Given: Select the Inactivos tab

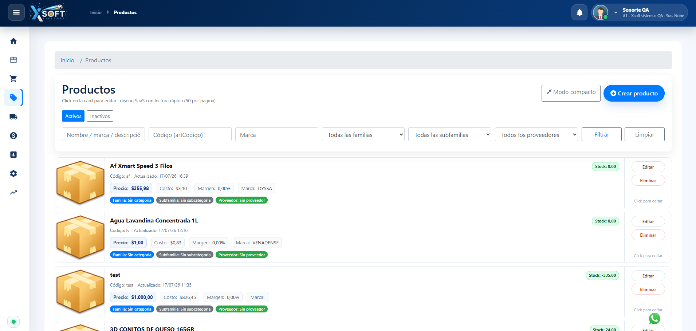Looking at the screenshot, I should 100,116.
